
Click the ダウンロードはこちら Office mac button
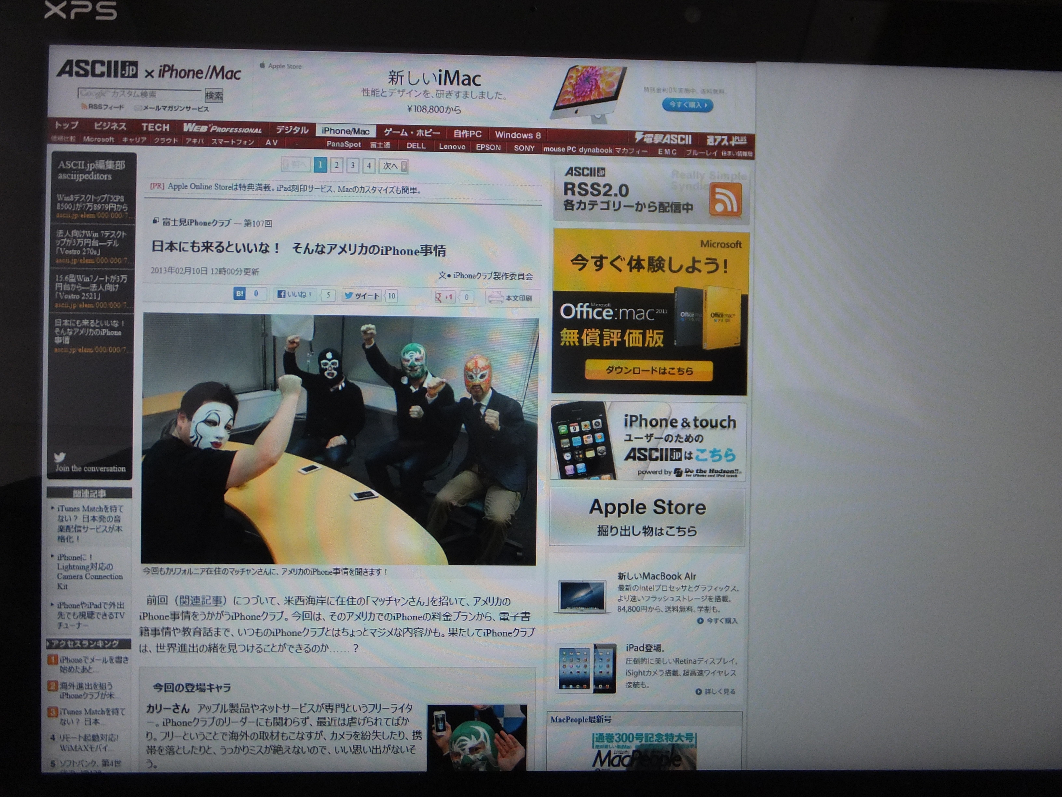pos(649,371)
